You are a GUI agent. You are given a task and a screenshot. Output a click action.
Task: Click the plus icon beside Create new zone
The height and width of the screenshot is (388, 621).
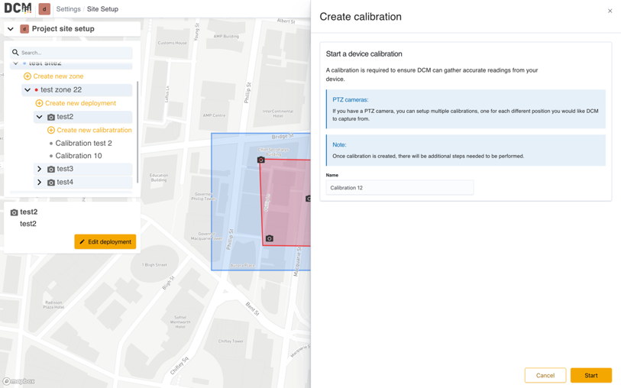pyautogui.click(x=27, y=76)
